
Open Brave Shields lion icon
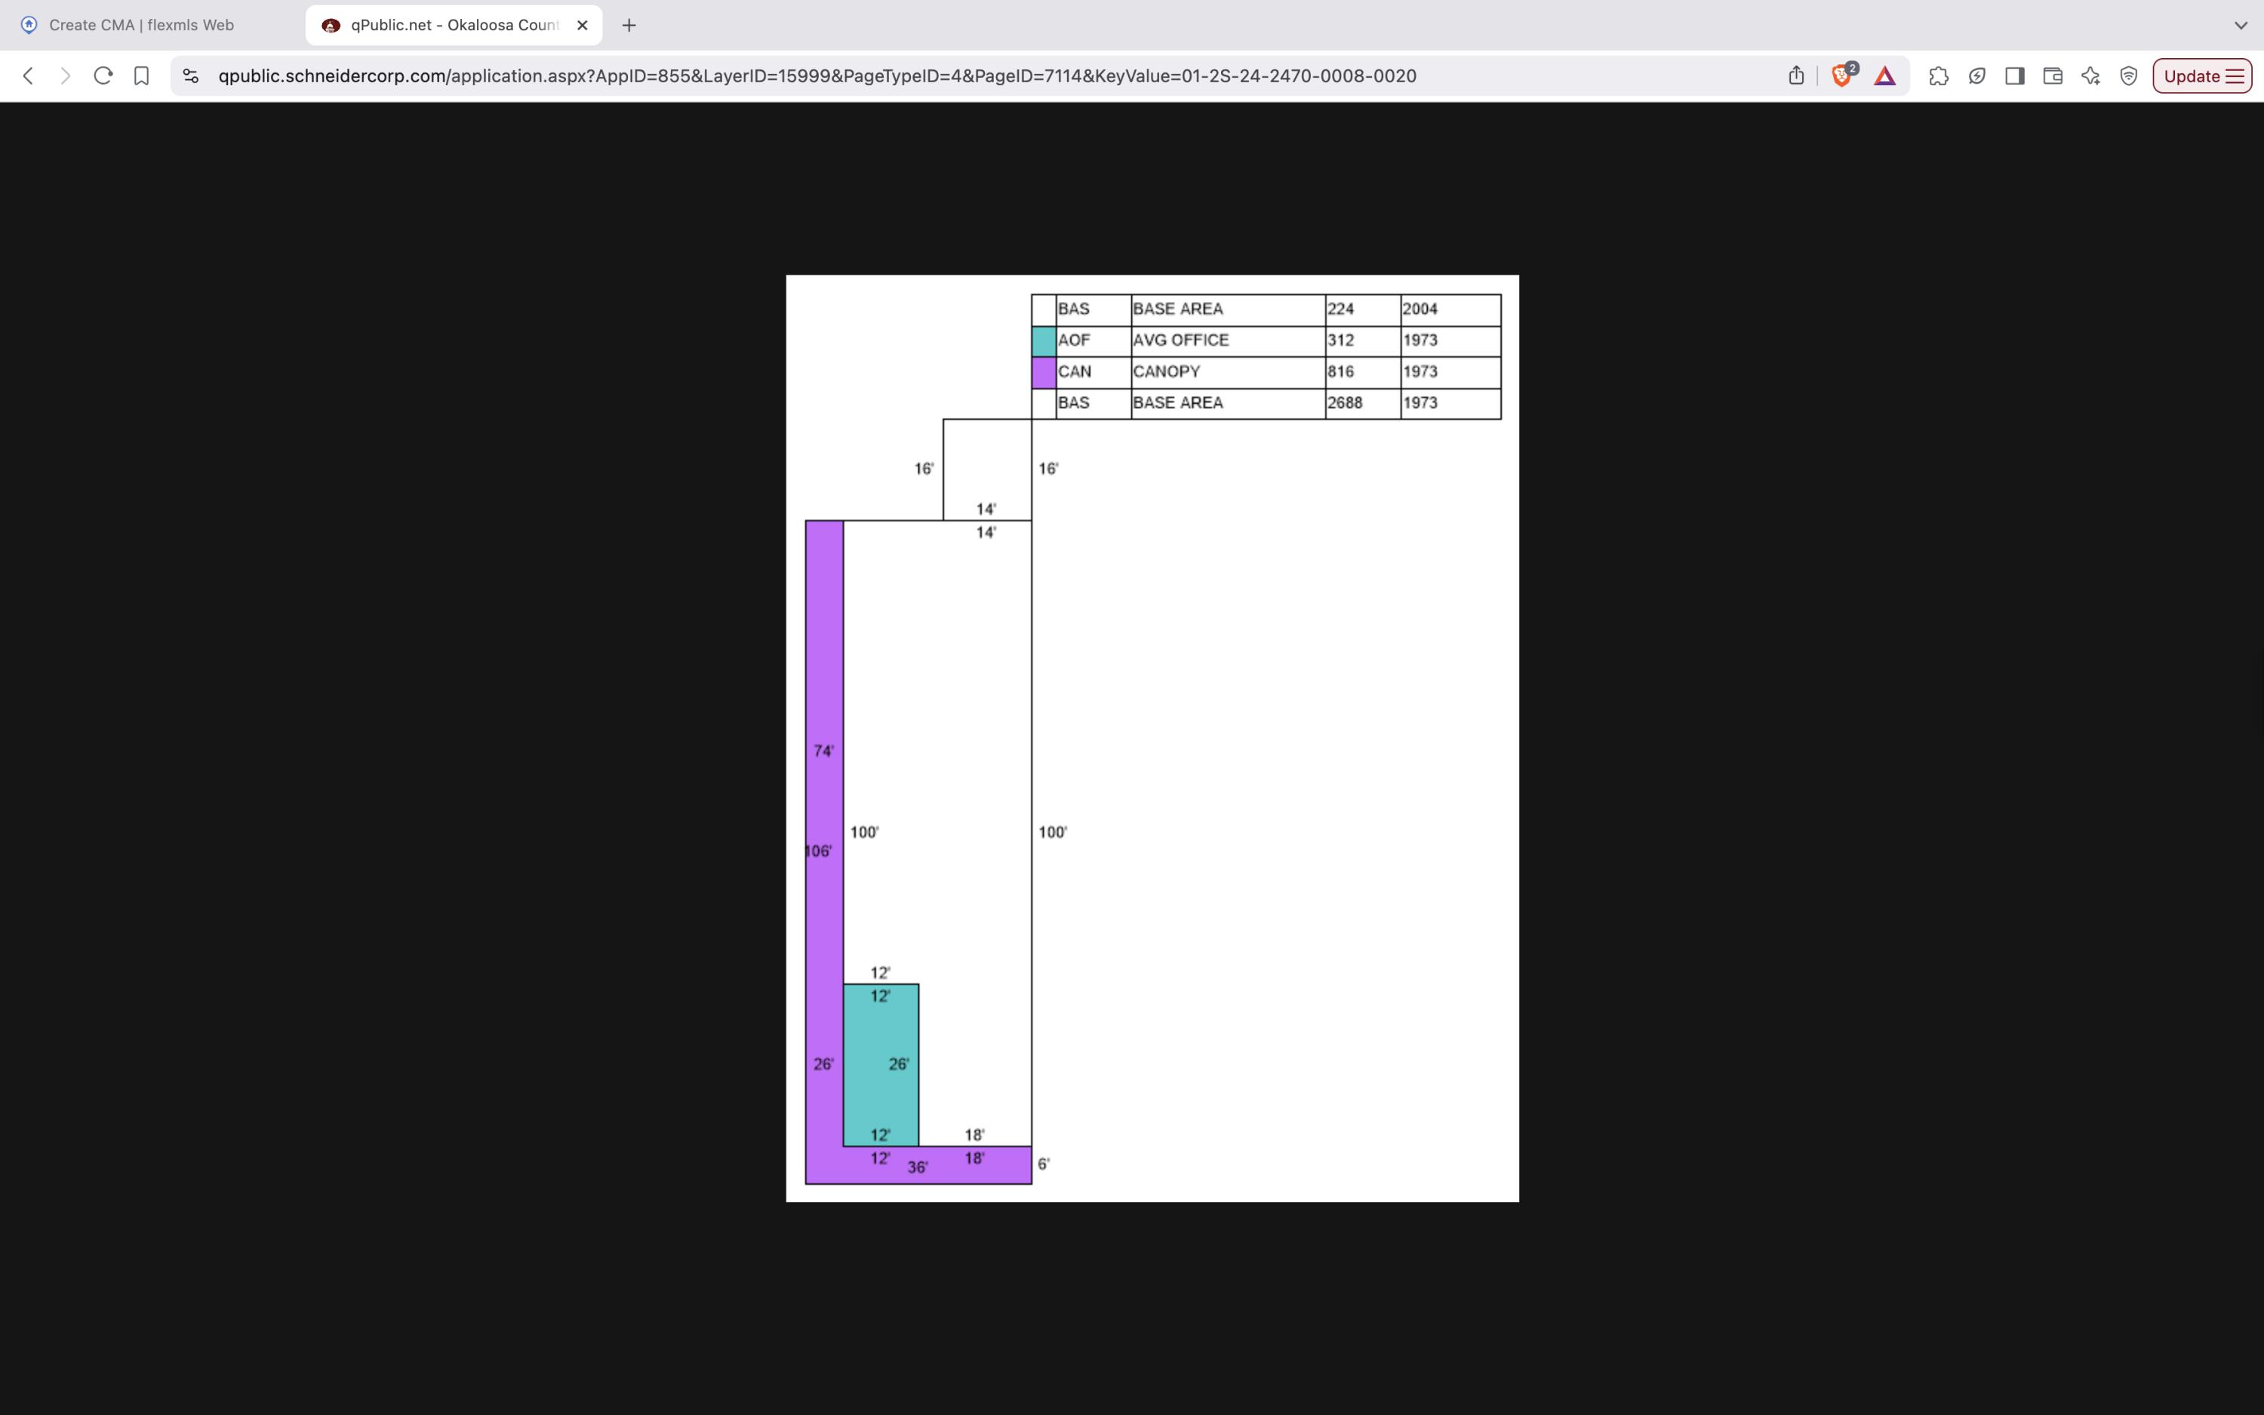1843,75
